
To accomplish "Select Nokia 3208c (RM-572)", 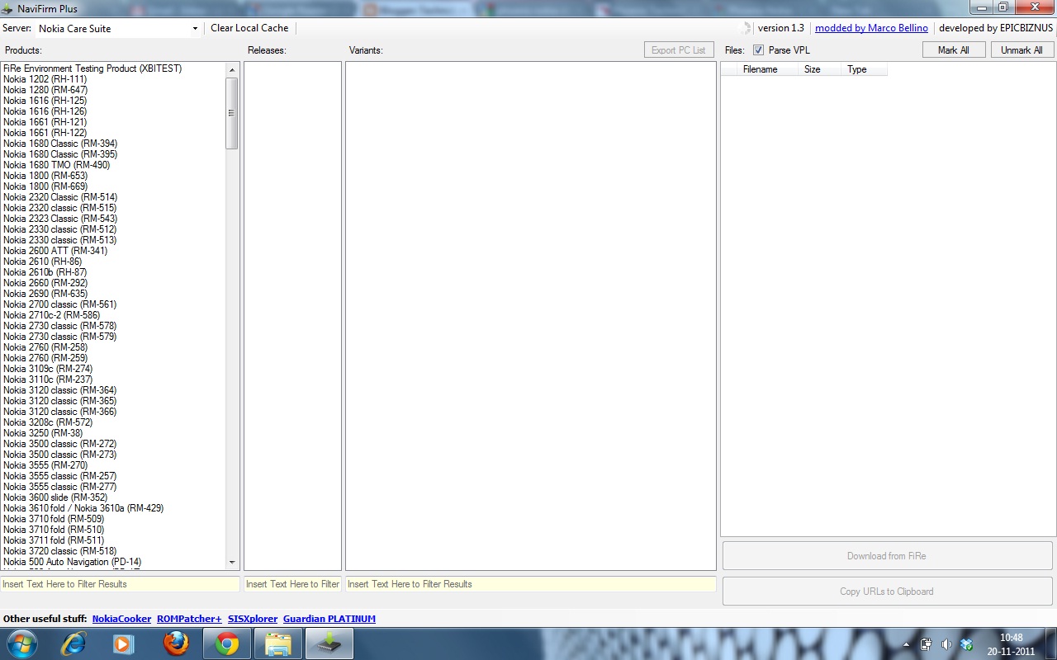I will click(x=48, y=422).
